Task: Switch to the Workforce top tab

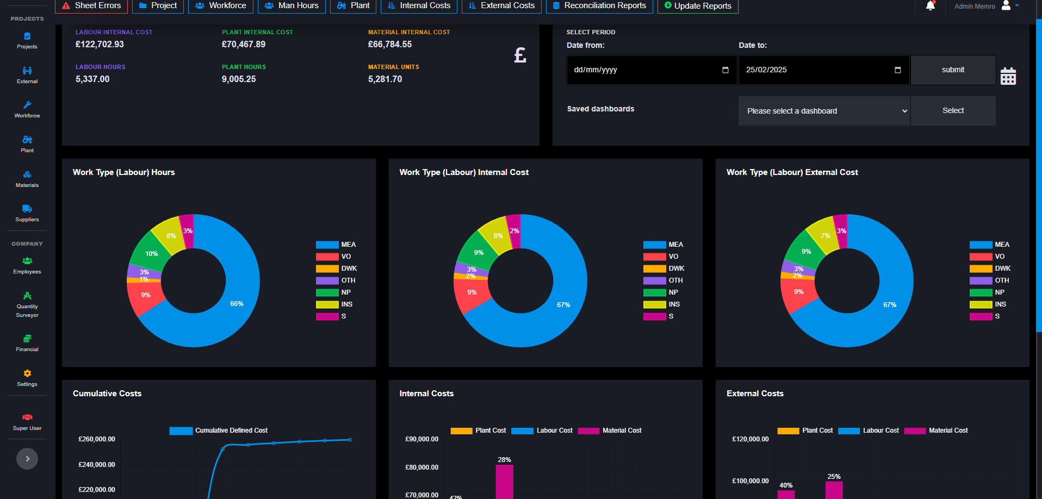Action: click(x=221, y=6)
